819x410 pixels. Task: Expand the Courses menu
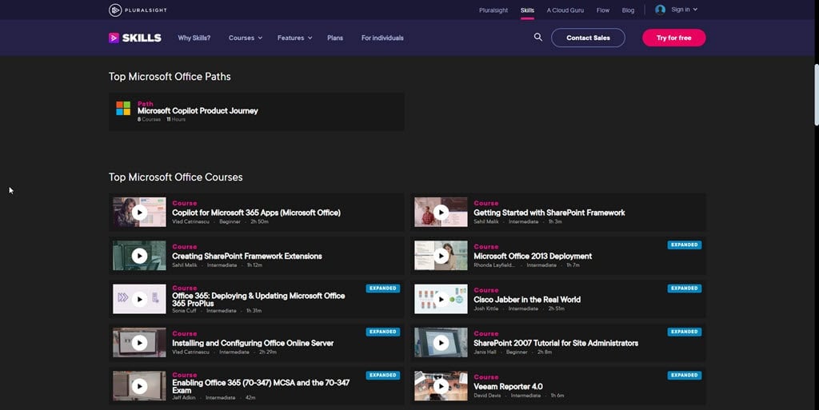246,38
